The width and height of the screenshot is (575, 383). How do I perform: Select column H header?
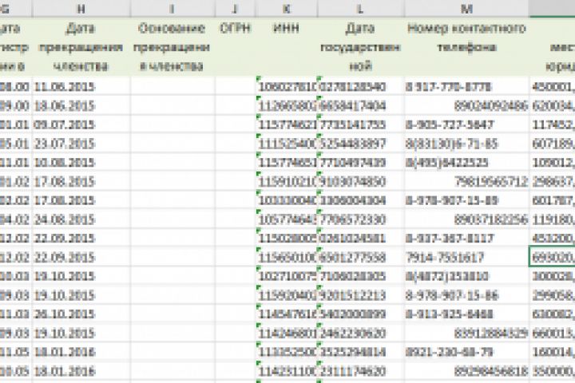coord(81,9)
